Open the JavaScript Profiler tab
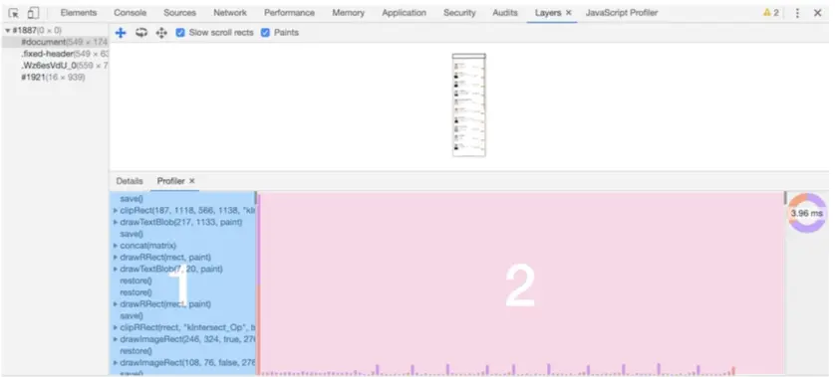 point(622,13)
